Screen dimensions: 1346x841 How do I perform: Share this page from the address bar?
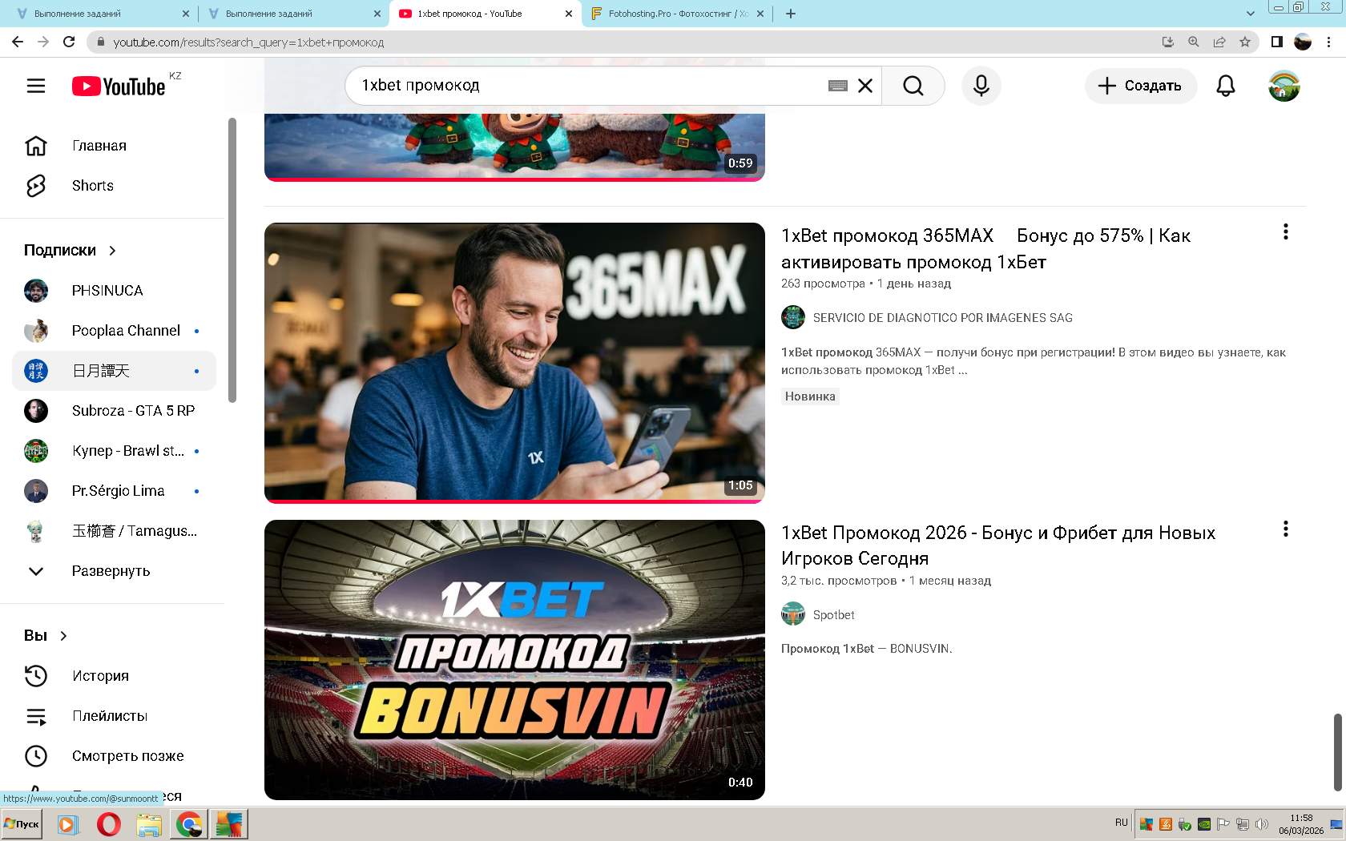[1219, 42]
